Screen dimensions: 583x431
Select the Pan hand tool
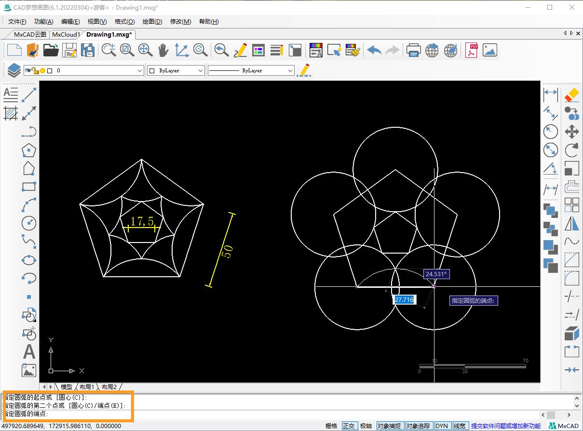tap(163, 50)
